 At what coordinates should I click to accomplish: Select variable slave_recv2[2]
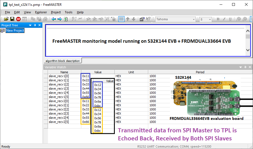click(x=59, y=109)
